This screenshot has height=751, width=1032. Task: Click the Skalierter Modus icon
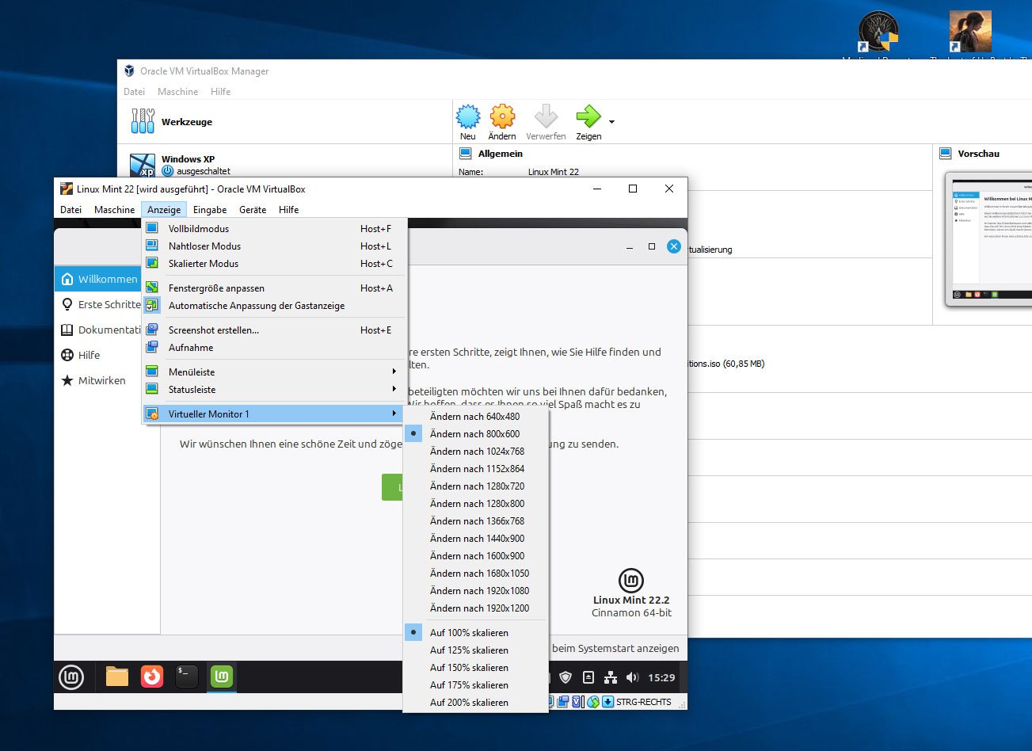(x=152, y=263)
